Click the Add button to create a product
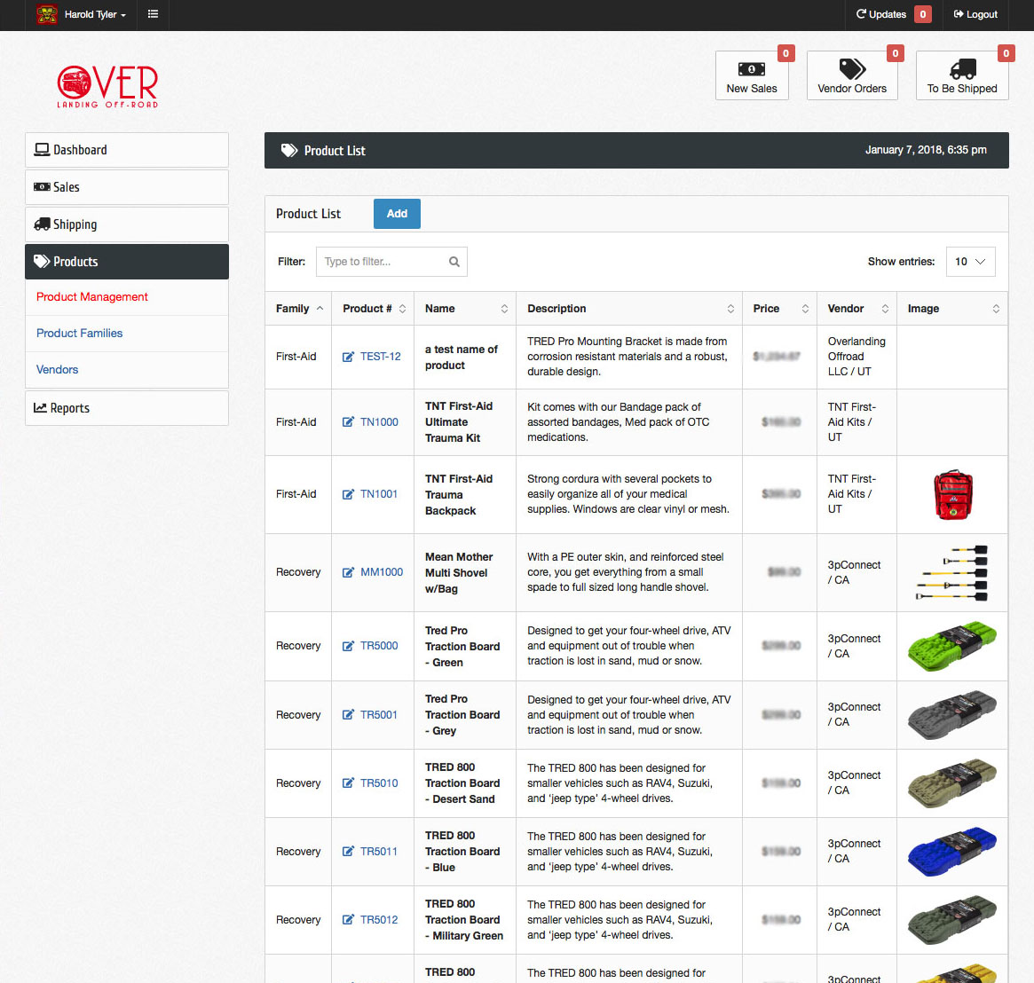The width and height of the screenshot is (1034, 983). point(397,213)
